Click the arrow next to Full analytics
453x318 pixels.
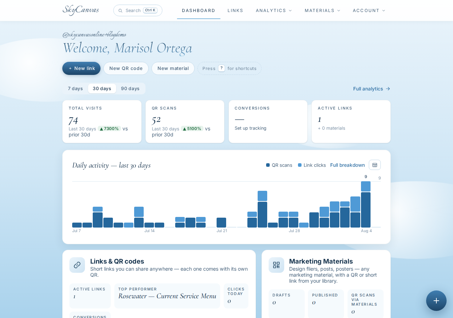(x=388, y=89)
